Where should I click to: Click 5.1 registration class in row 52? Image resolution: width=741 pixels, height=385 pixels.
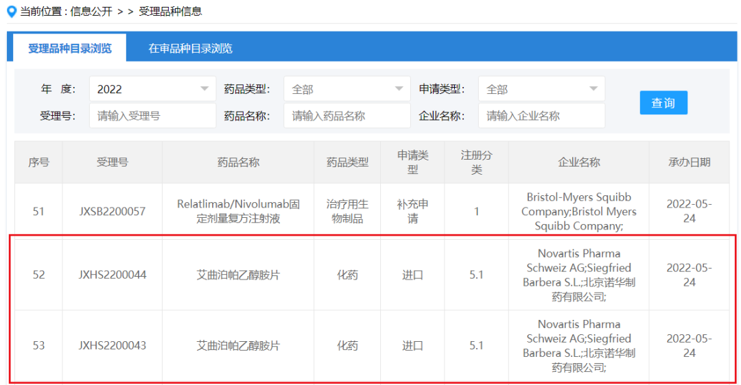click(476, 275)
